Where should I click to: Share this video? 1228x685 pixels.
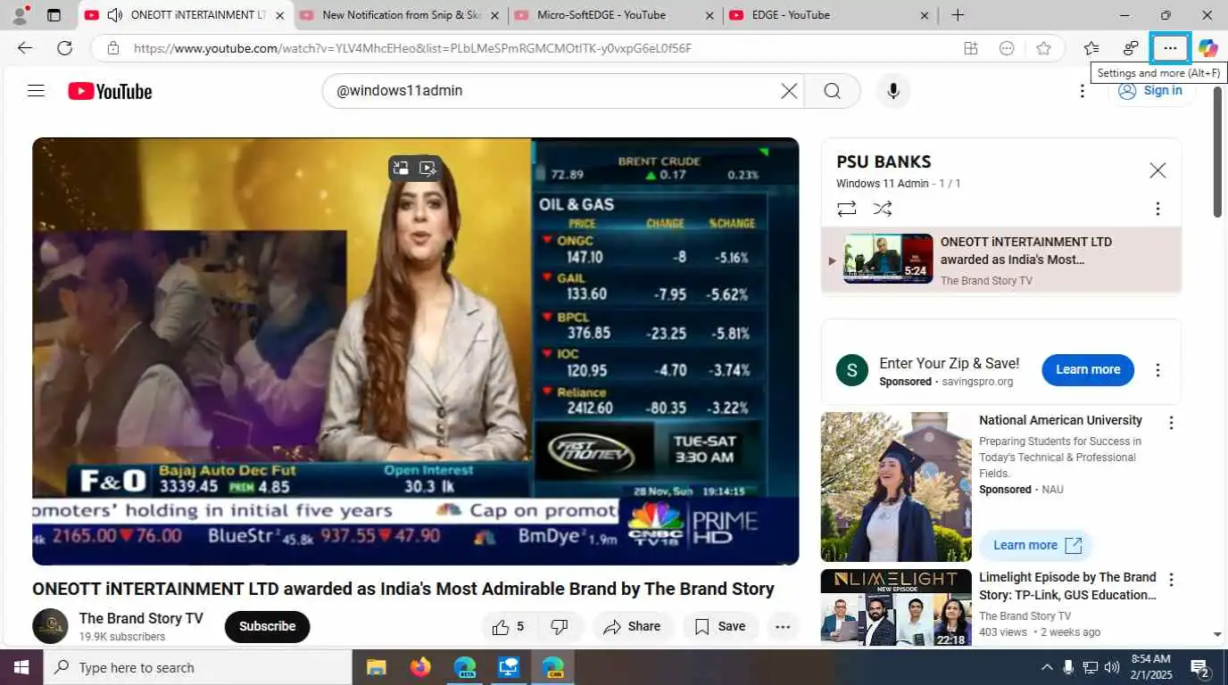tap(632, 626)
